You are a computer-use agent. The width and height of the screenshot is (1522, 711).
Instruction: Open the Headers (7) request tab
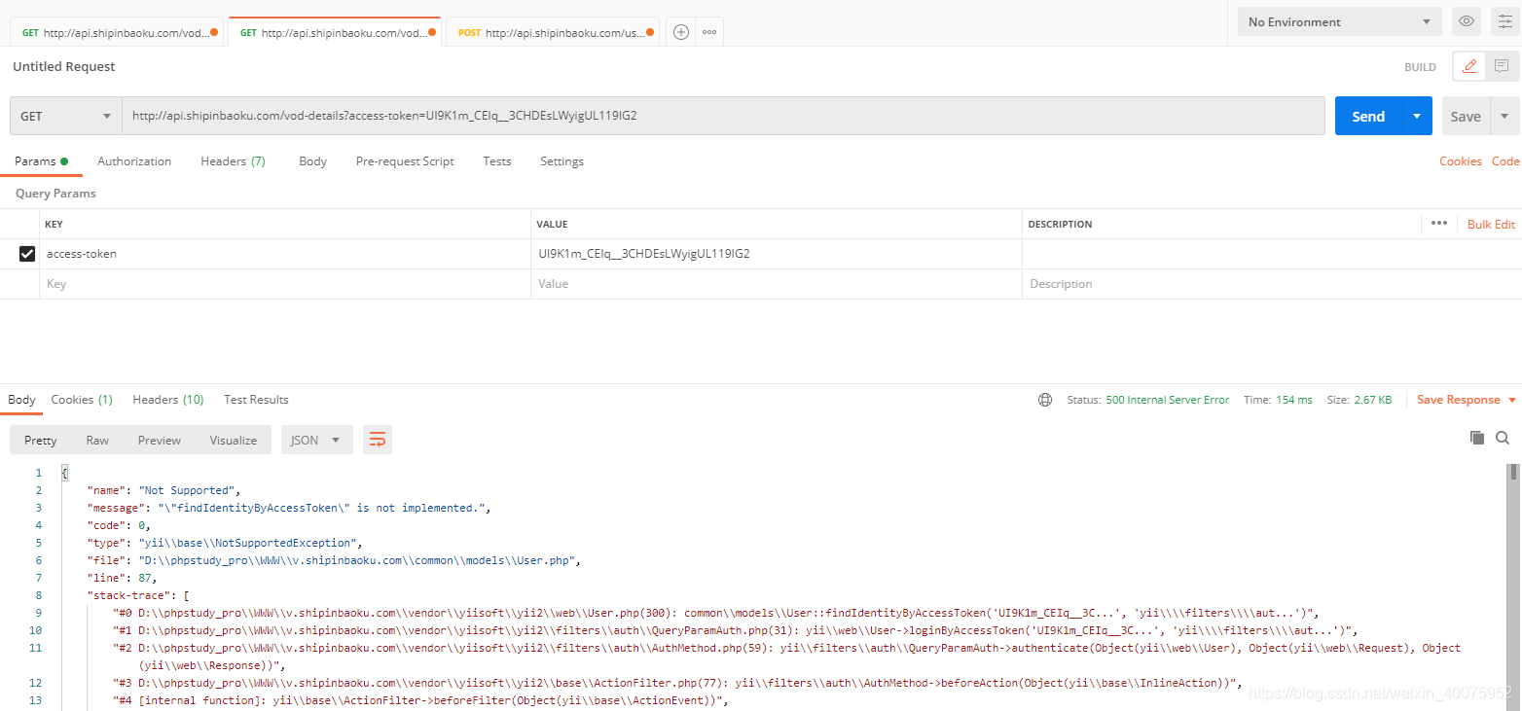click(x=233, y=161)
